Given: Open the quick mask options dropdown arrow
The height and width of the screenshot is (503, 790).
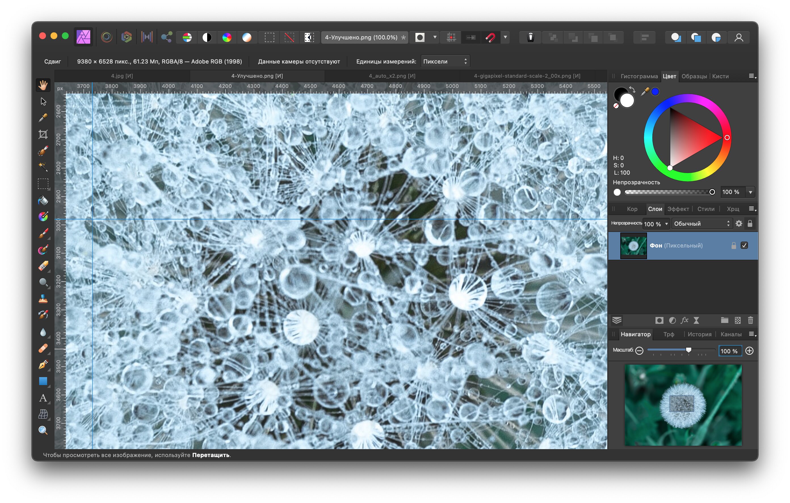Looking at the screenshot, I should pyautogui.click(x=435, y=37).
